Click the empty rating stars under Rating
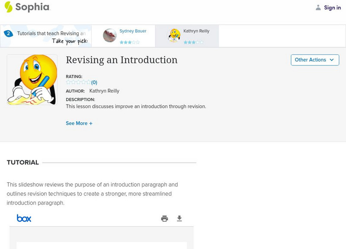 point(78,82)
